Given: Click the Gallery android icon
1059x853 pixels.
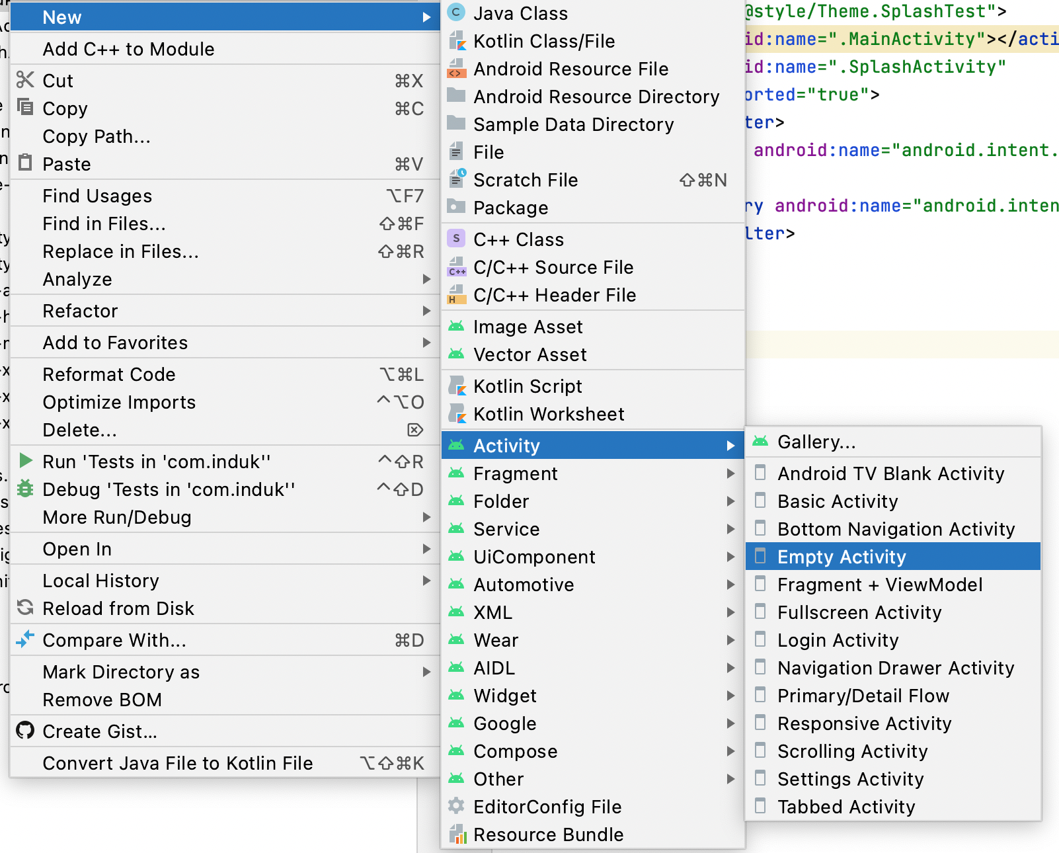Looking at the screenshot, I should [x=760, y=441].
